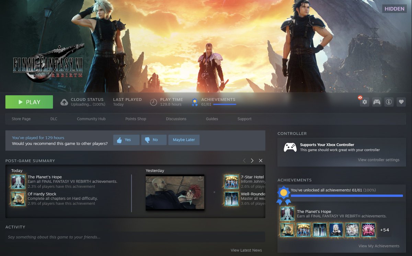
Task: Click the Final Fantasy VII Rebirth logo
Action: 48,63
